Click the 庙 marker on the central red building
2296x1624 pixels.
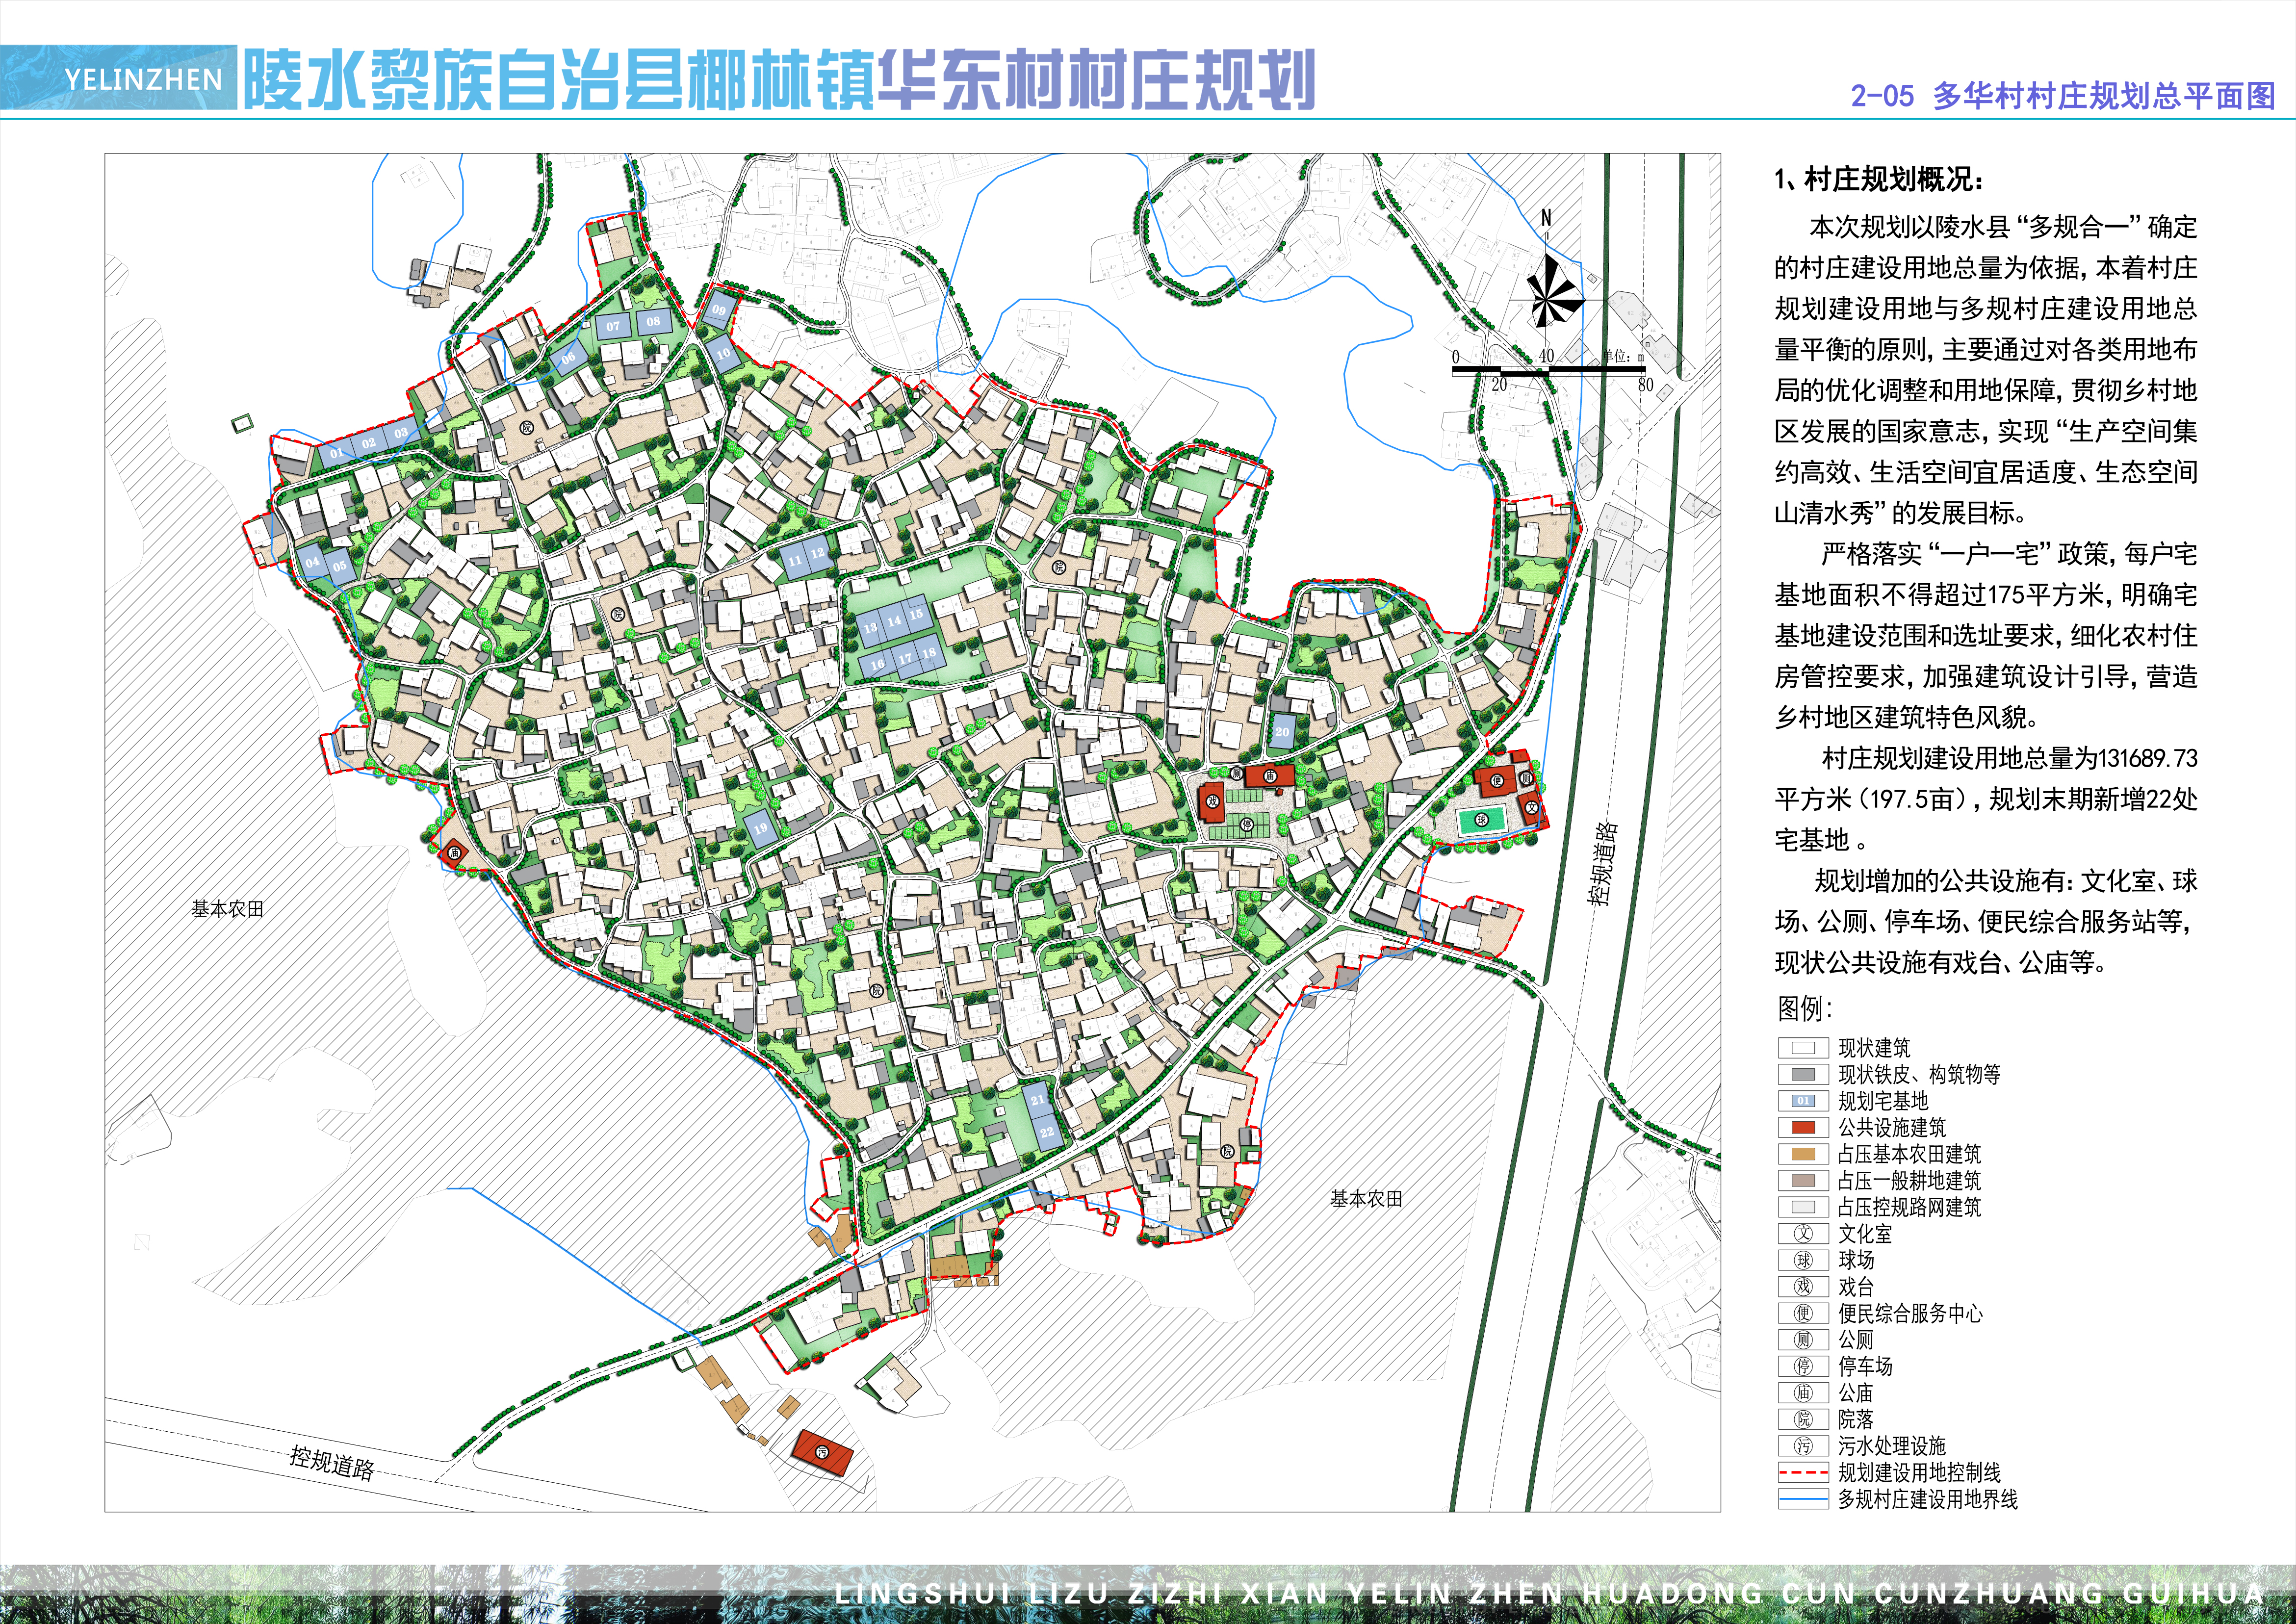(x=1270, y=775)
